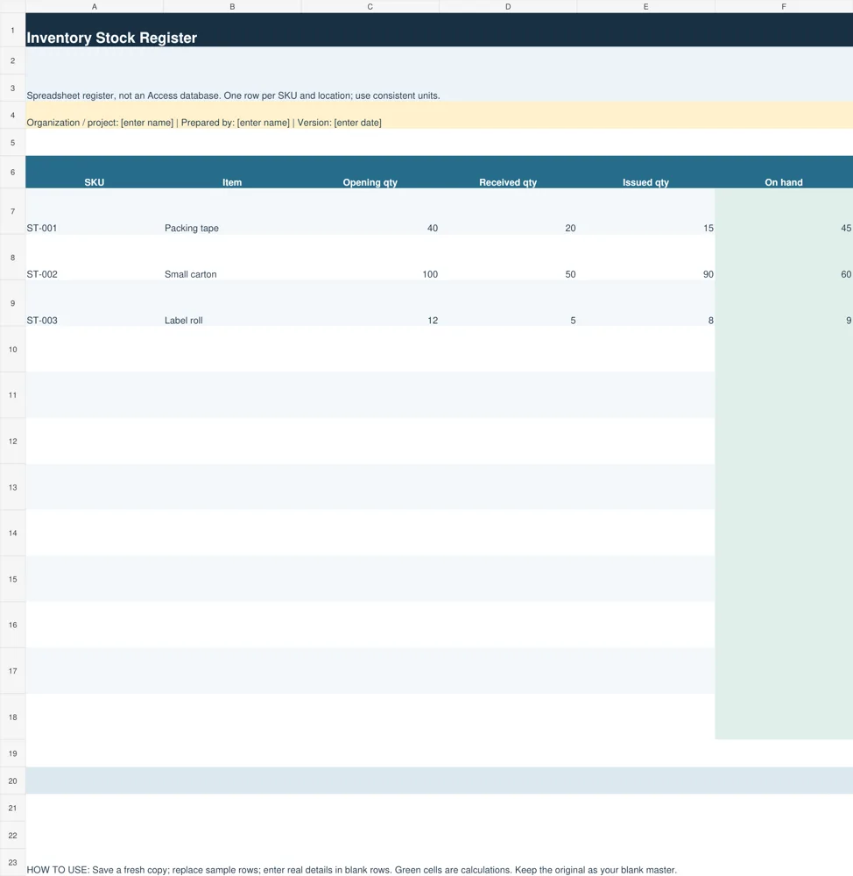
Task: Select column F header
Action: point(784,7)
